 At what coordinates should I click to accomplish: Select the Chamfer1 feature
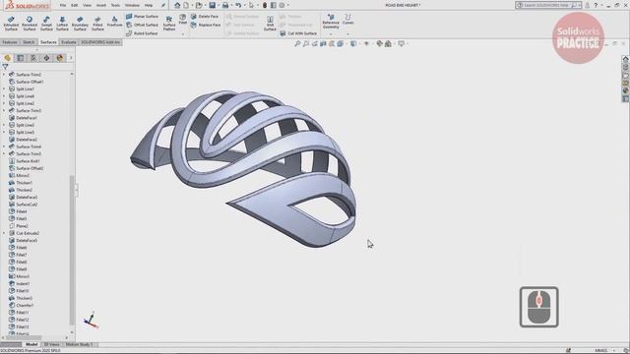click(x=22, y=306)
